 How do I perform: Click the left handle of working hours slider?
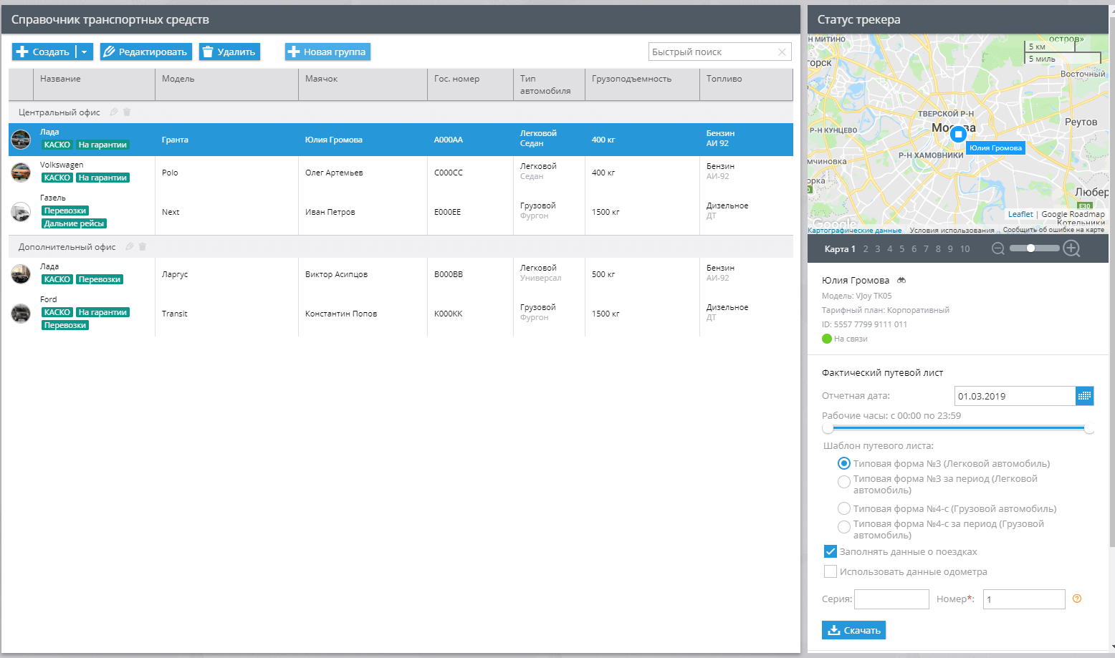(828, 428)
